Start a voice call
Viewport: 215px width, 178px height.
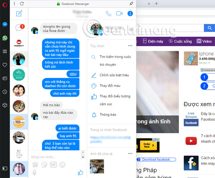(x=109, y=14)
